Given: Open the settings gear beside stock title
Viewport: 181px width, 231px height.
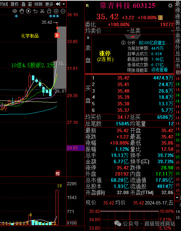Looking at the screenshot, I should [170, 6].
